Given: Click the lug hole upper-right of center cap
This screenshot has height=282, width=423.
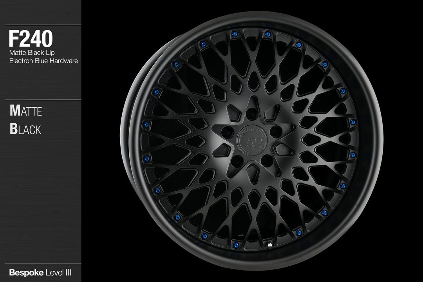Looking at the screenshot, I should [276, 132].
